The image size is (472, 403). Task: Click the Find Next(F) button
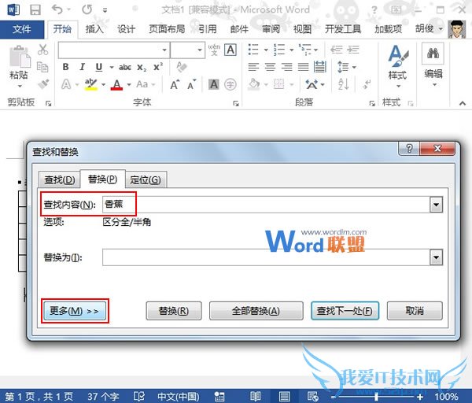pos(345,311)
